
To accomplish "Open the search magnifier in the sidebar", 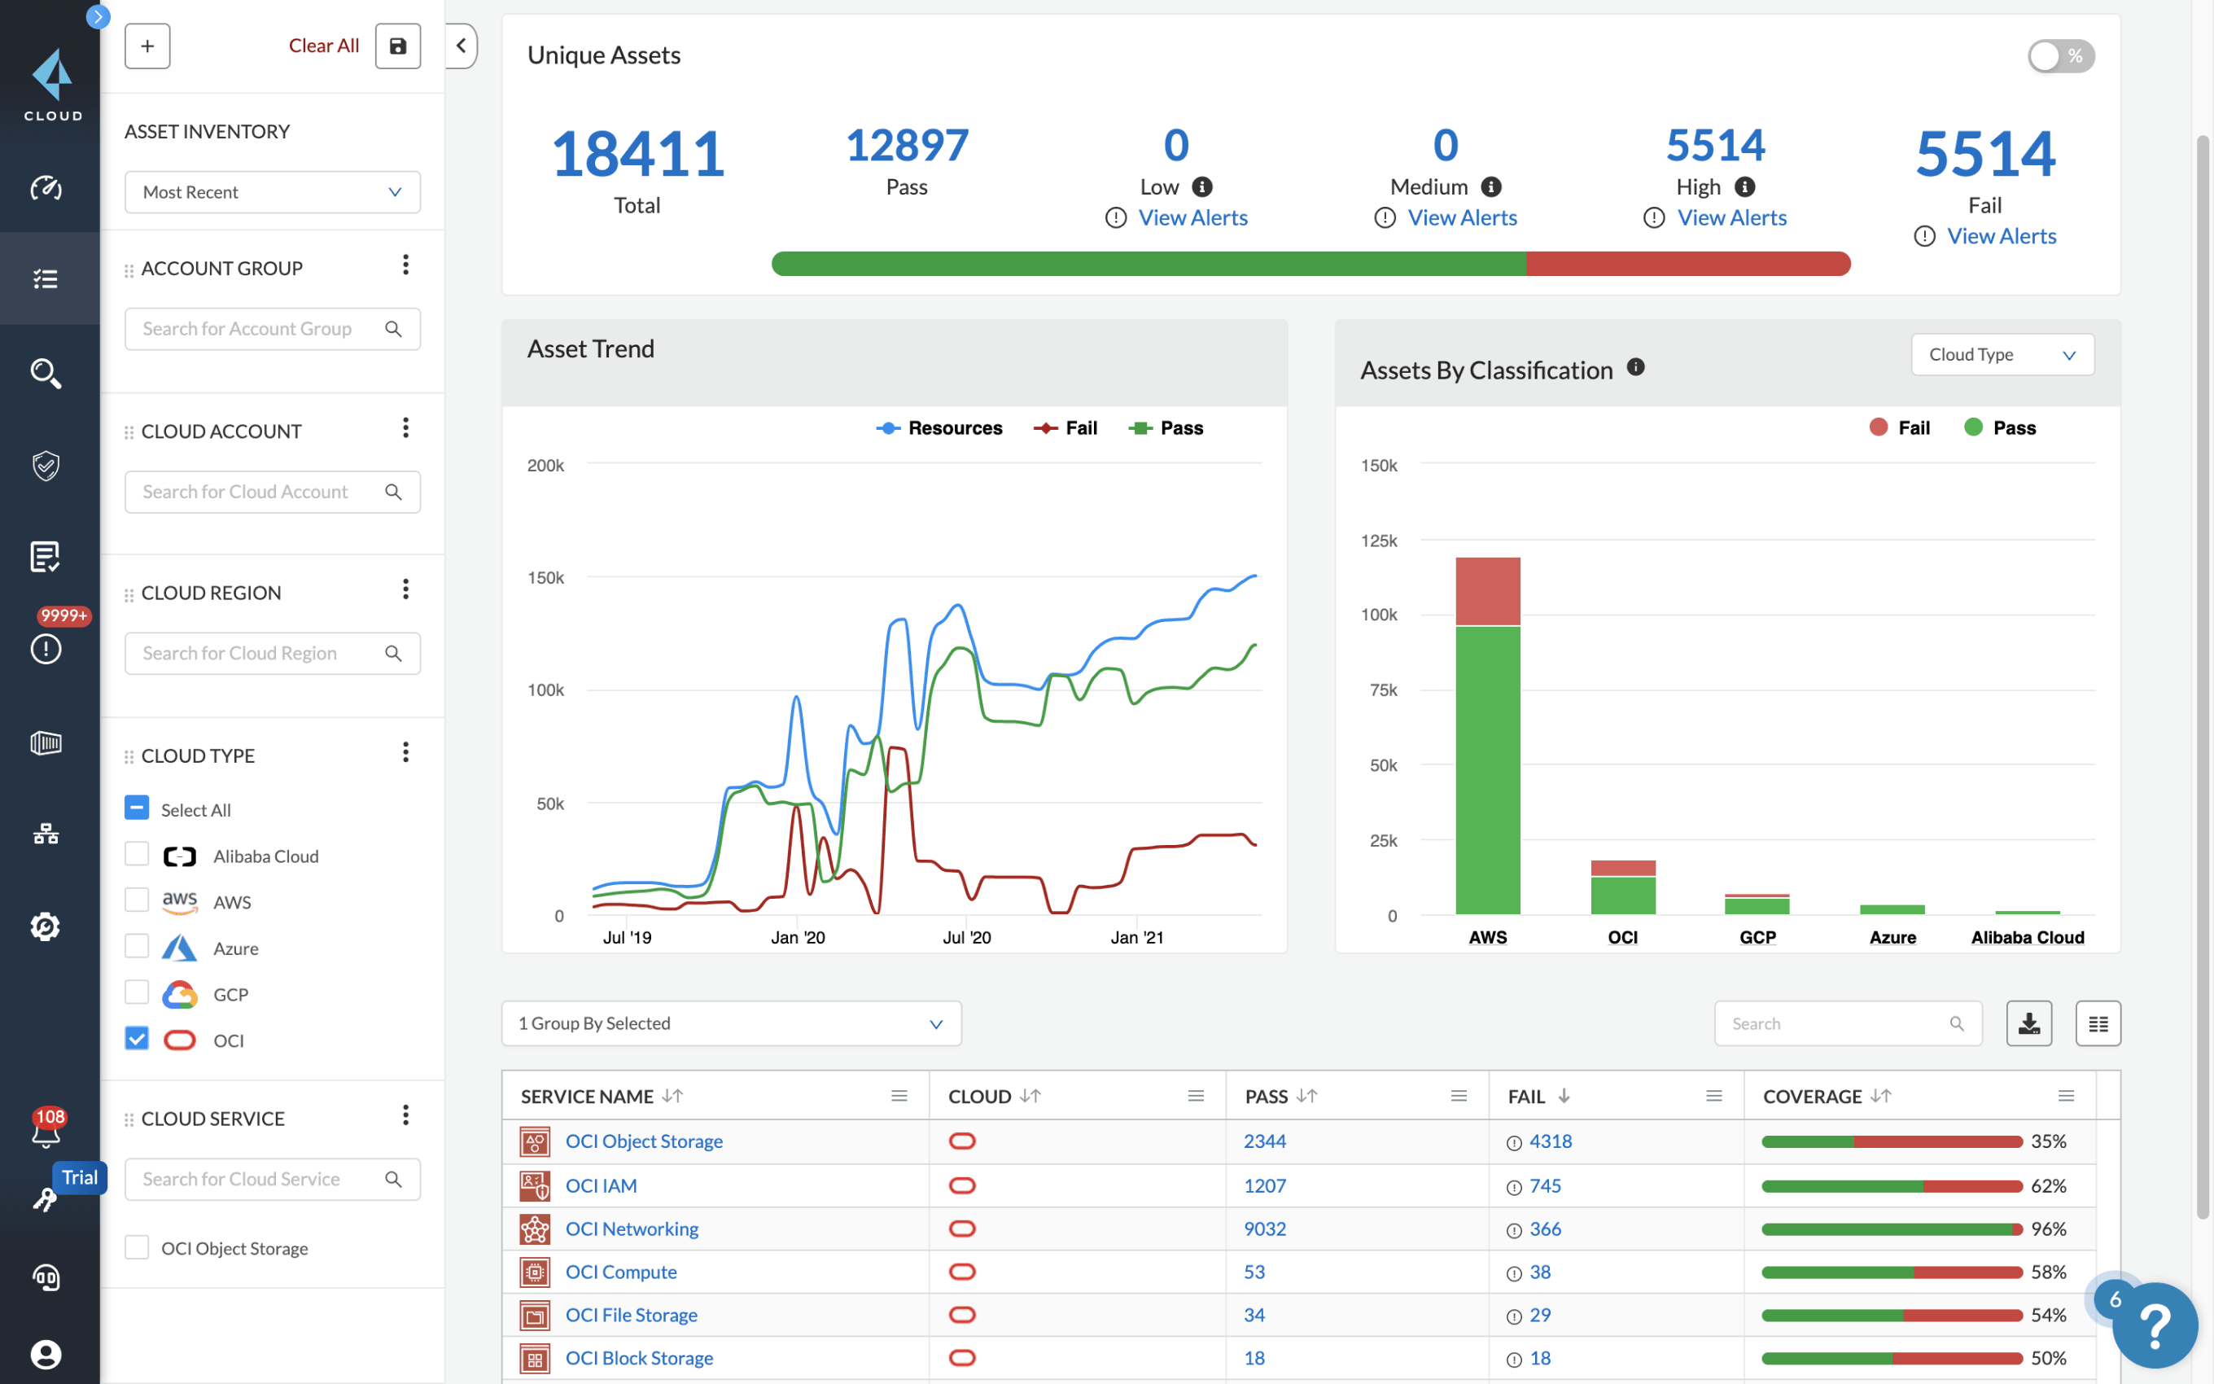I will pyautogui.click(x=45, y=374).
